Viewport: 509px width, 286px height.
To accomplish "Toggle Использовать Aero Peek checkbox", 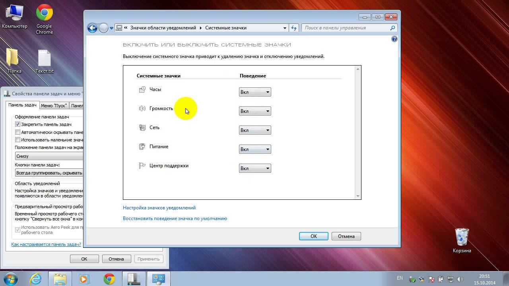I will pos(17,230).
